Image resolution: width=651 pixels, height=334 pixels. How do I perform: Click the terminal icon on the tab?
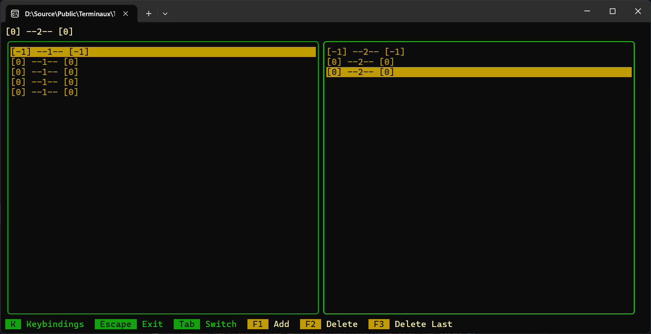(x=15, y=14)
